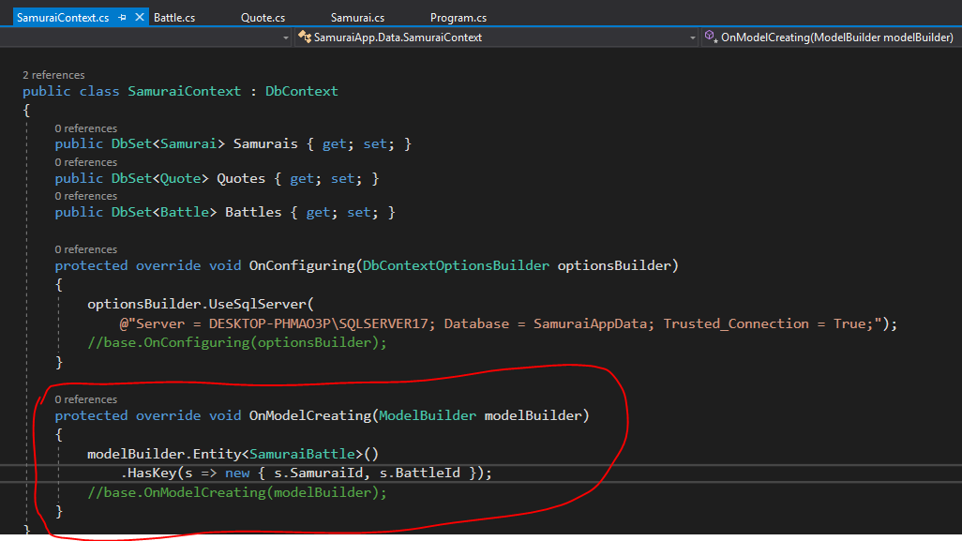Screen dimensions: 962x541
Task: Open the "0 references" link above Samurais property
Action: coord(86,128)
